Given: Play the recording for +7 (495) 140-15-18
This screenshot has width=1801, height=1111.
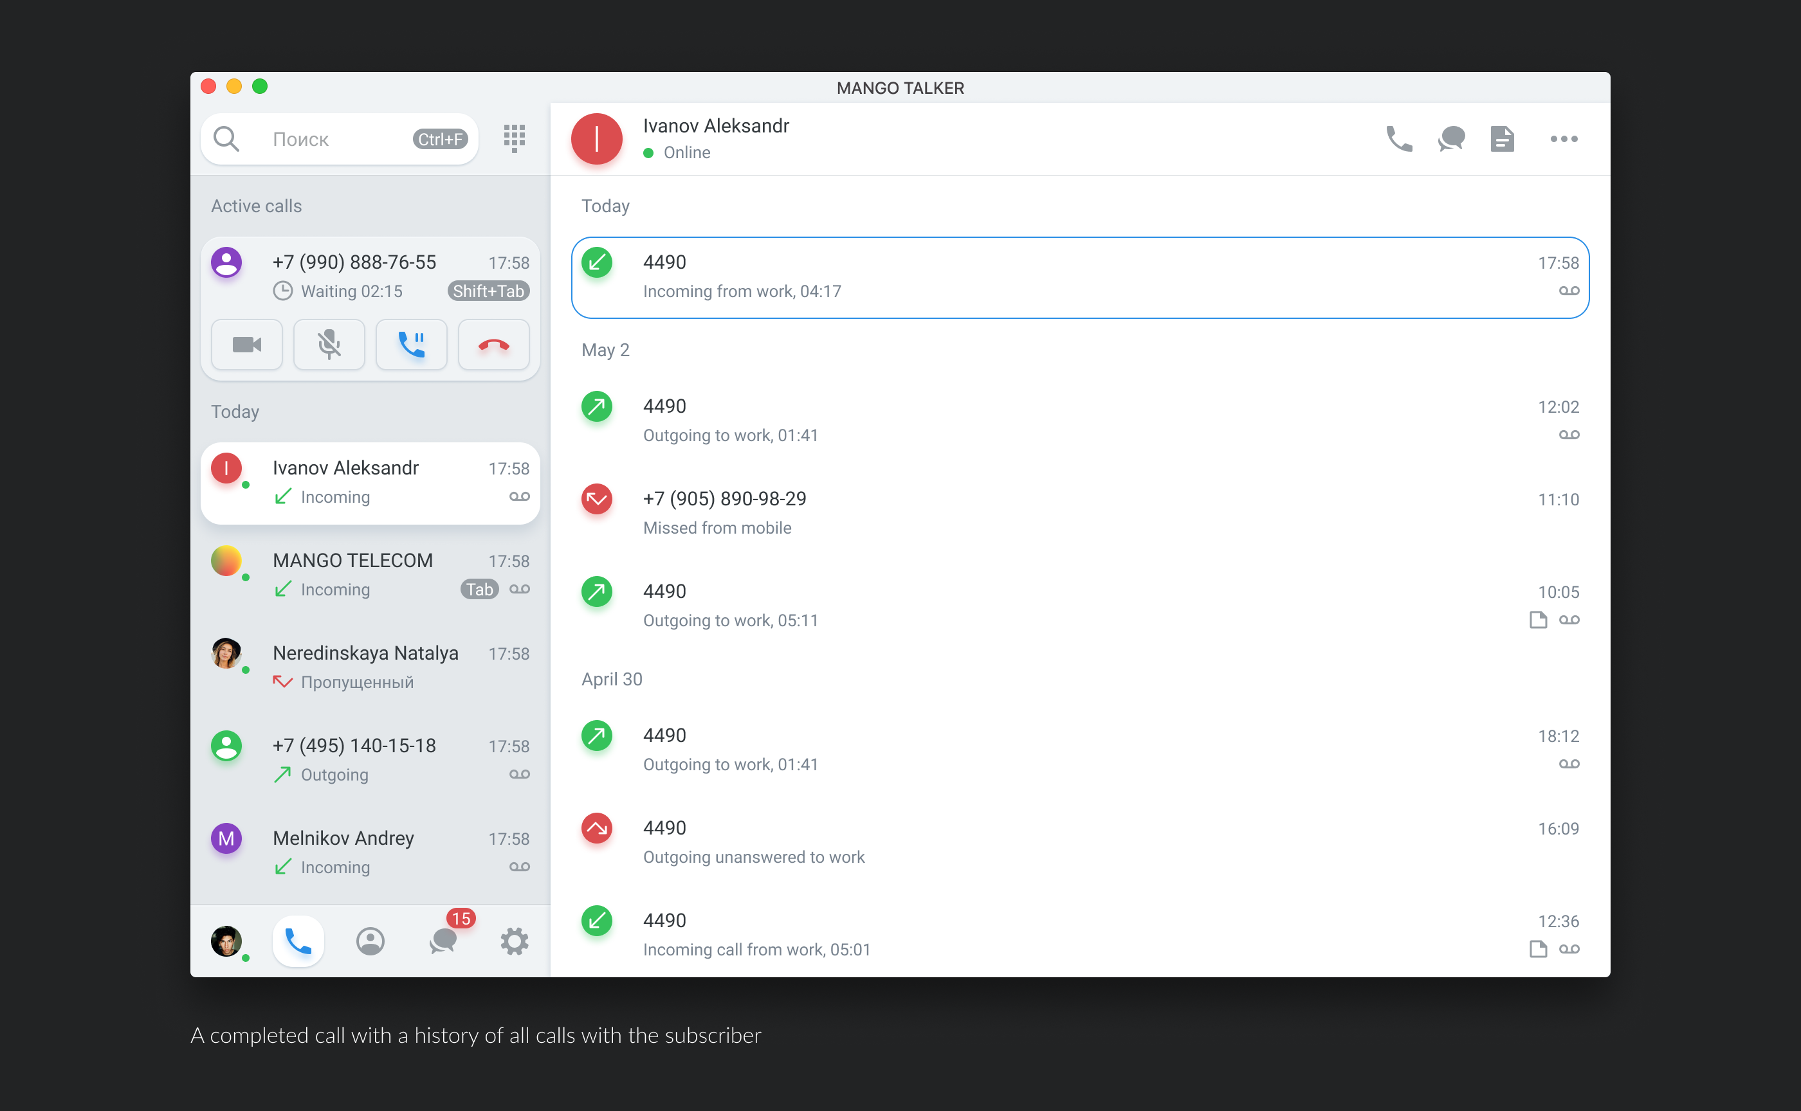Looking at the screenshot, I should [x=520, y=775].
